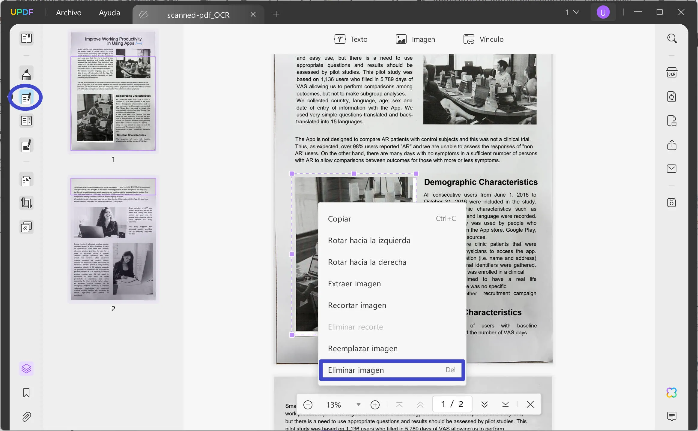This screenshot has height=431, width=698.
Task: Click the Share file icon
Action: click(x=672, y=145)
